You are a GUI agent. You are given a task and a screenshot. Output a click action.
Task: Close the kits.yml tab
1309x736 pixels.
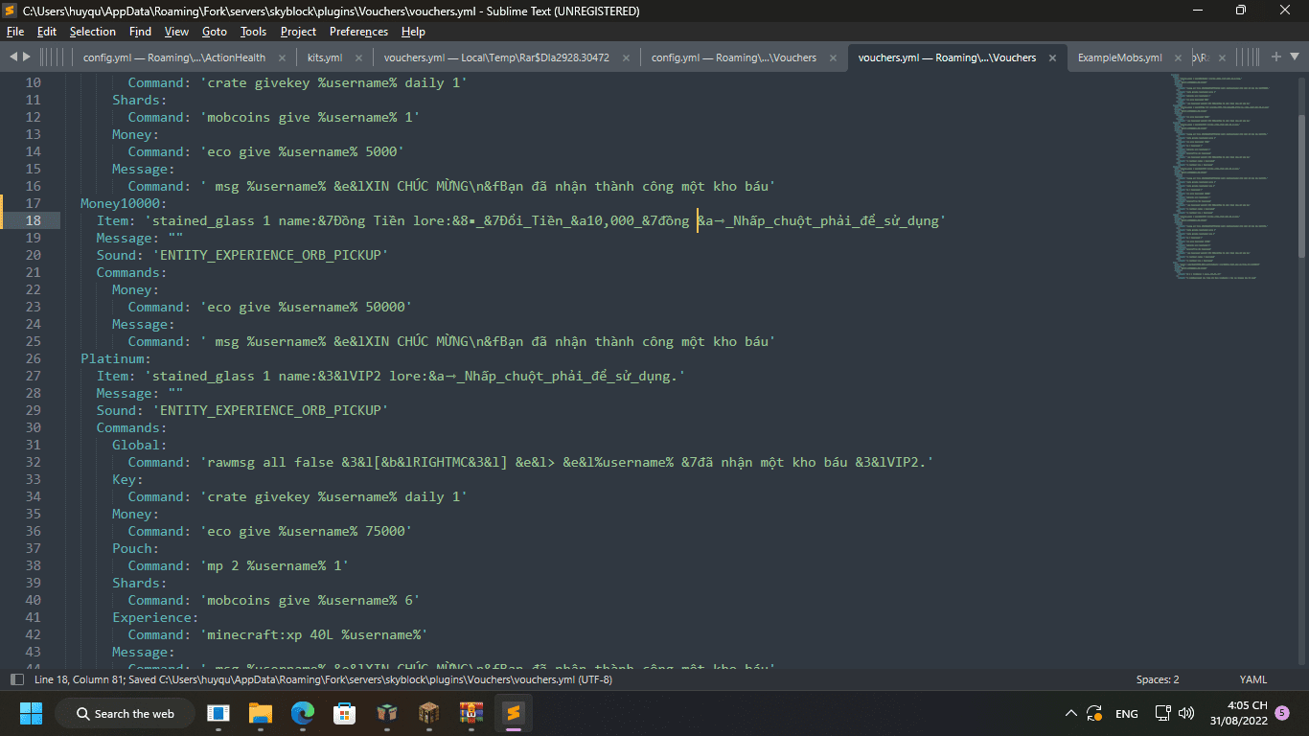(x=359, y=57)
